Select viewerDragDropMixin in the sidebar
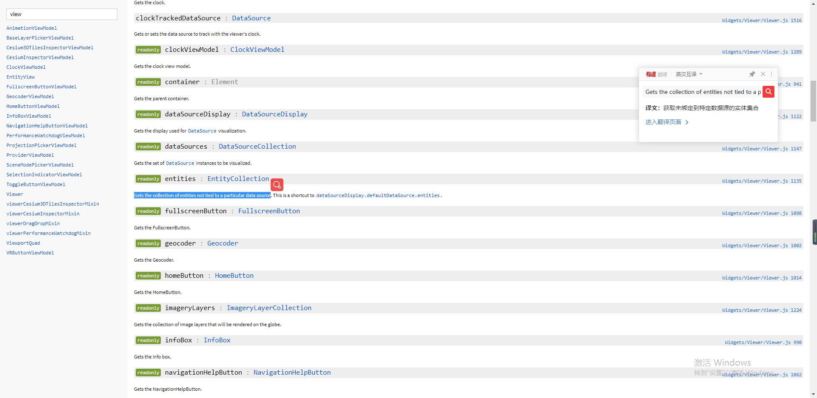The height and width of the screenshot is (398, 817). tap(33, 223)
